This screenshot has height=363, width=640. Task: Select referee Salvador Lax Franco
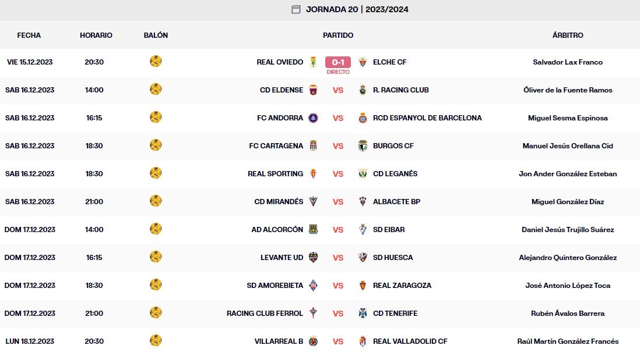(x=568, y=62)
